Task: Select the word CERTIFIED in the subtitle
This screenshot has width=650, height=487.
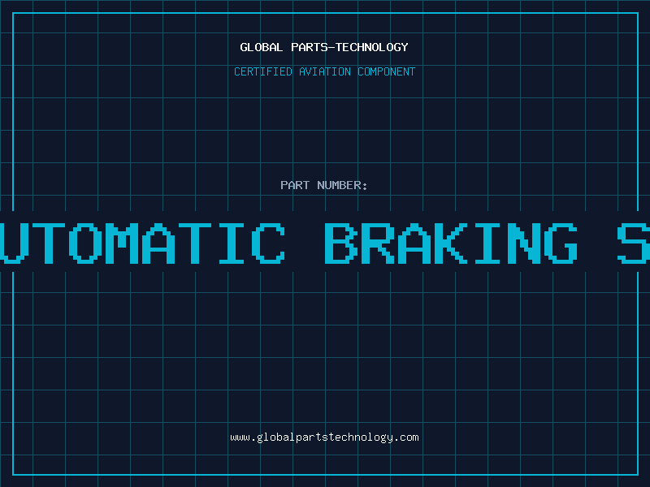Action: [263, 71]
